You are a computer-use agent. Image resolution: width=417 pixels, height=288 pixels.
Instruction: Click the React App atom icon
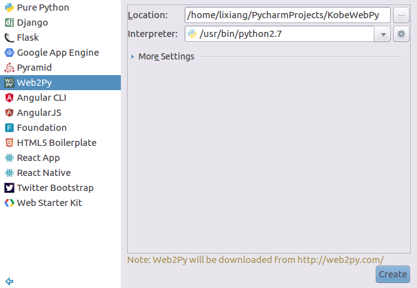pyautogui.click(x=9, y=158)
